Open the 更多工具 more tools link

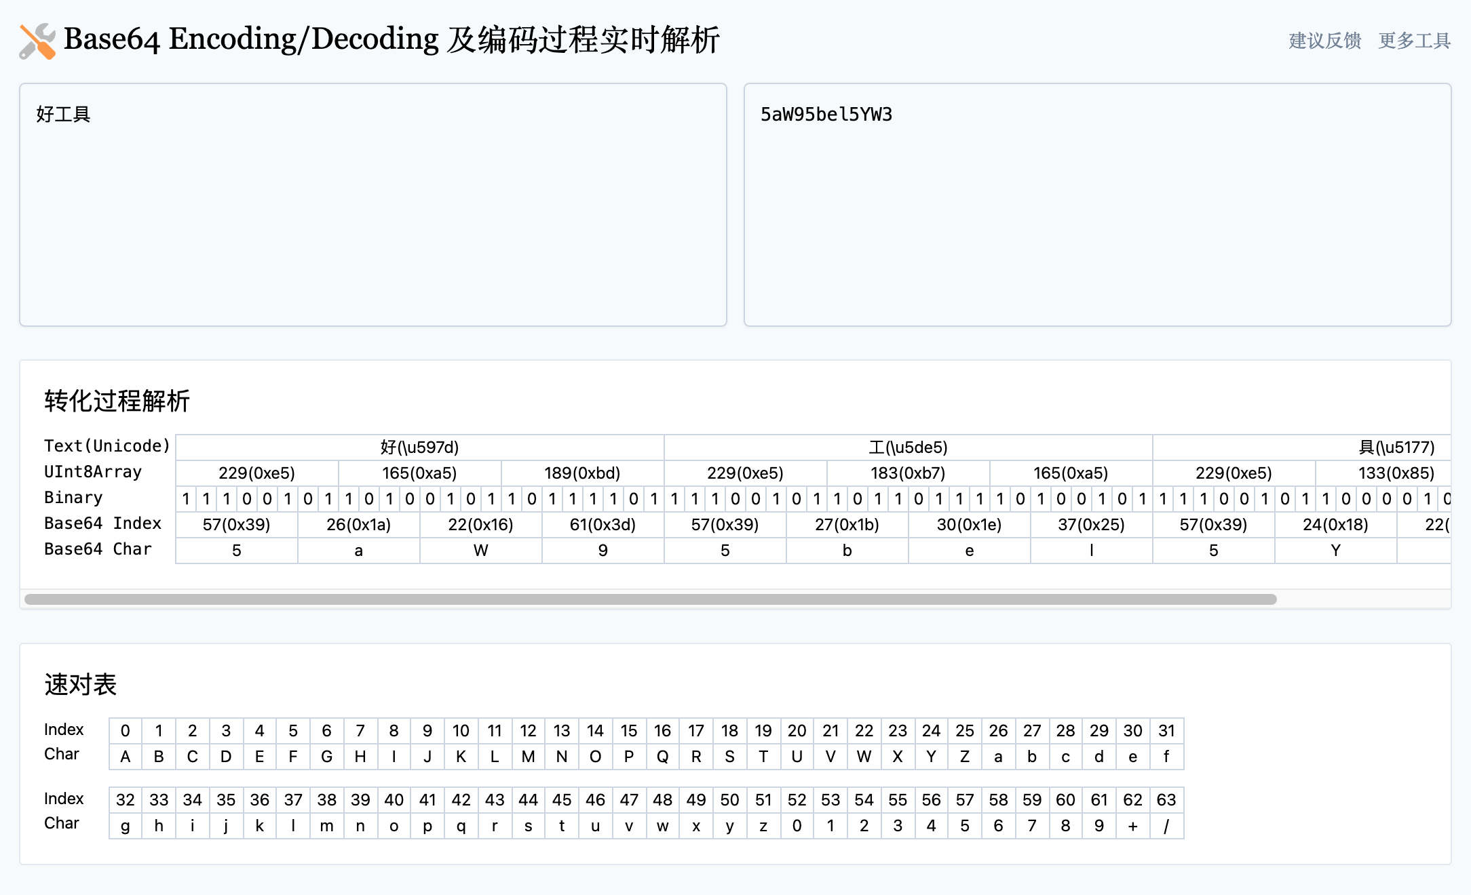[1415, 41]
